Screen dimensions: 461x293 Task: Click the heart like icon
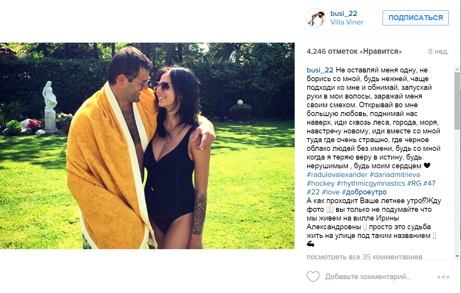(313, 276)
